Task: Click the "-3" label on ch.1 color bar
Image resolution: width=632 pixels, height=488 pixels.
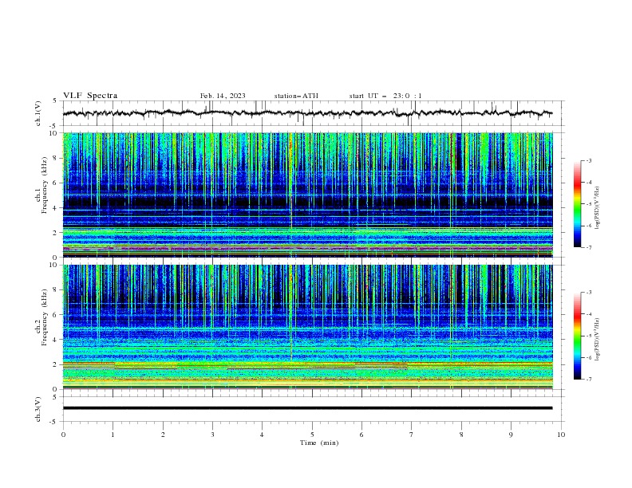Action: [x=588, y=160]
